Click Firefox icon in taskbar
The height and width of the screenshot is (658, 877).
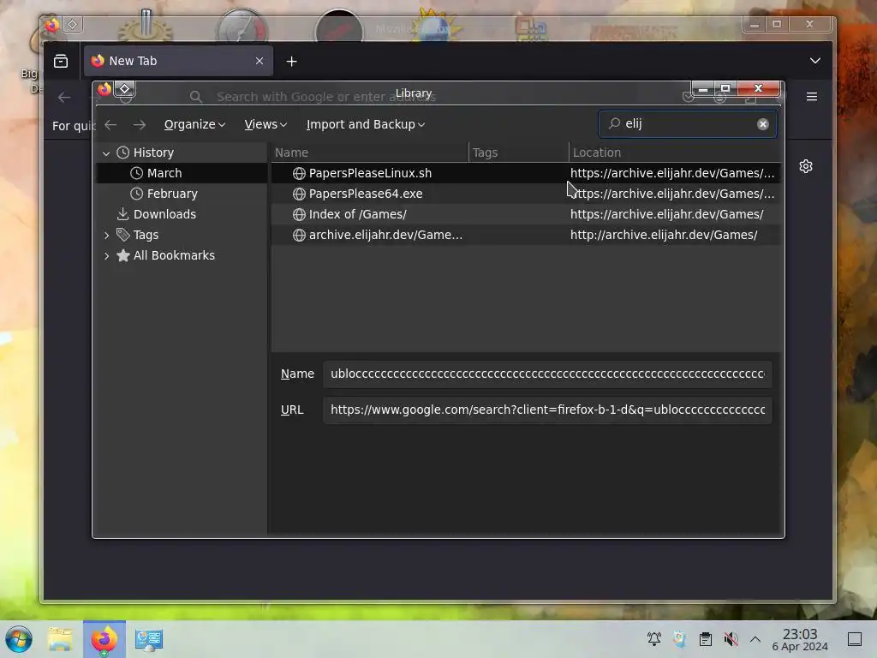pyautogui.click(x=104, y=639)
